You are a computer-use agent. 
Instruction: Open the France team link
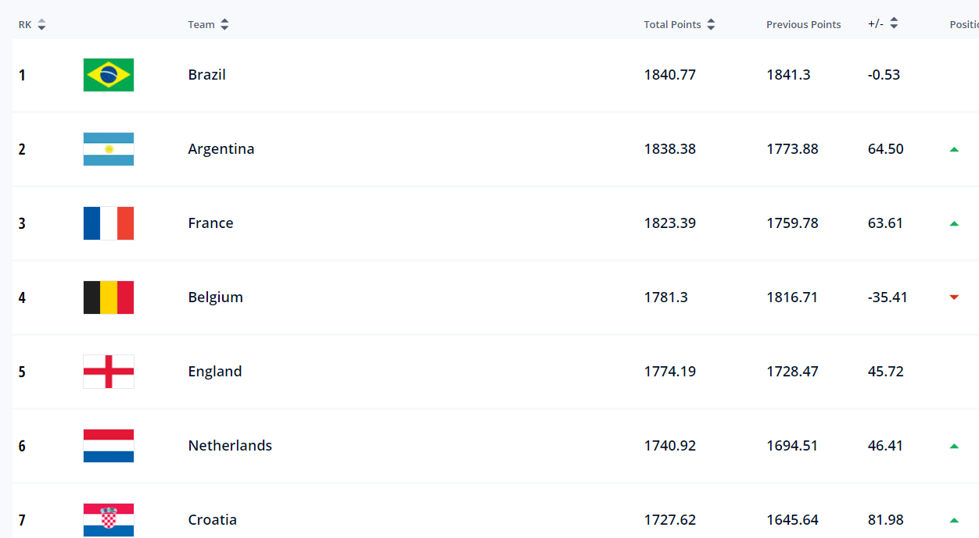211,223
